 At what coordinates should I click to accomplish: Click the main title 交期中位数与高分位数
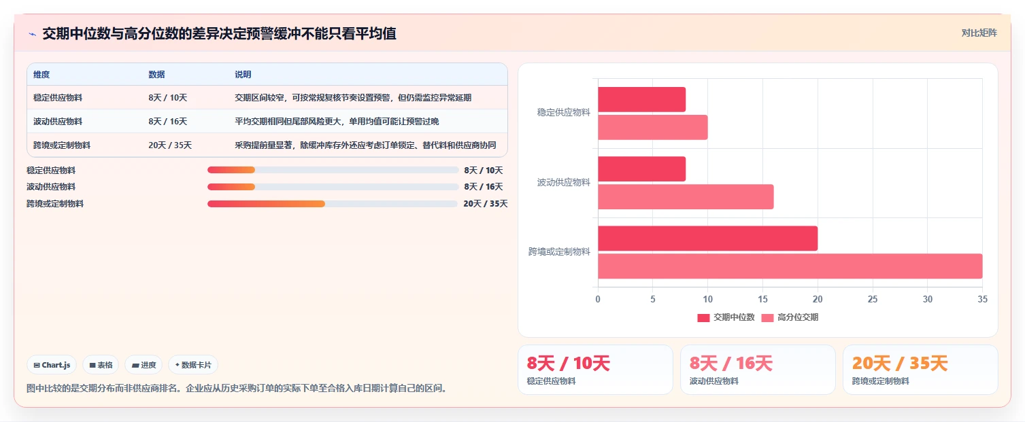(x=219, y=33)
